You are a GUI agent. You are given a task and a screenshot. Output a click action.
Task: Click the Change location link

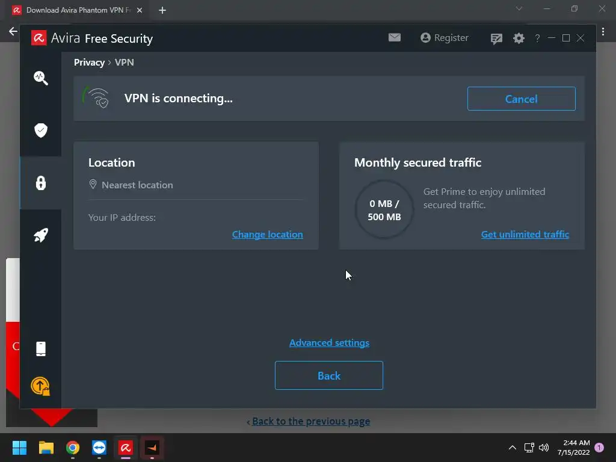point(267,235)
